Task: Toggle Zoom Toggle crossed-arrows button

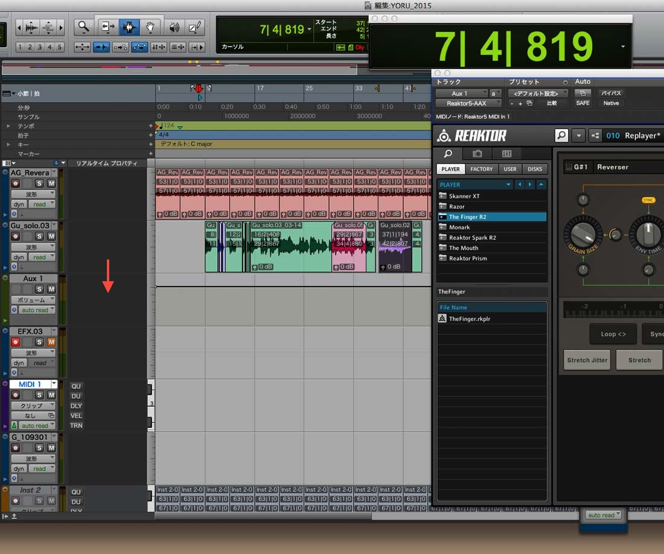Action: (82, 47)
